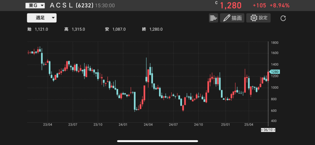315x145 pixels.
Task: Toggle the volume-by-price bars icon
Action: tap(213, 18)
